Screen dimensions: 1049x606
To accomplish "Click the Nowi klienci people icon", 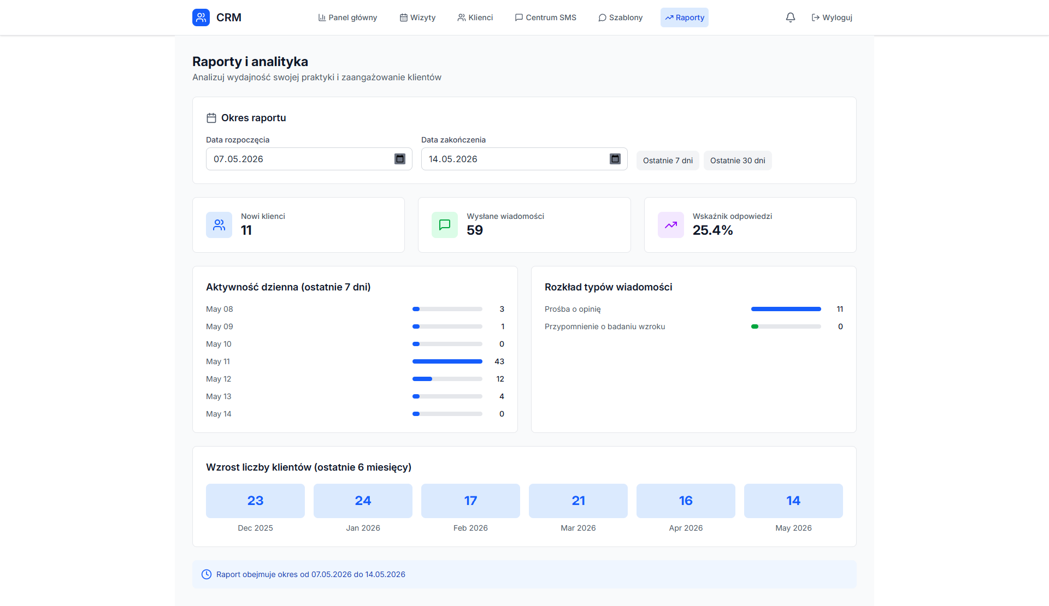I will [219, 225].
